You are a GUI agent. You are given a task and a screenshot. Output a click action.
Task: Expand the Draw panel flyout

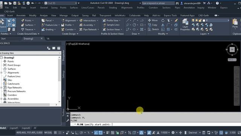click(136, 34)
